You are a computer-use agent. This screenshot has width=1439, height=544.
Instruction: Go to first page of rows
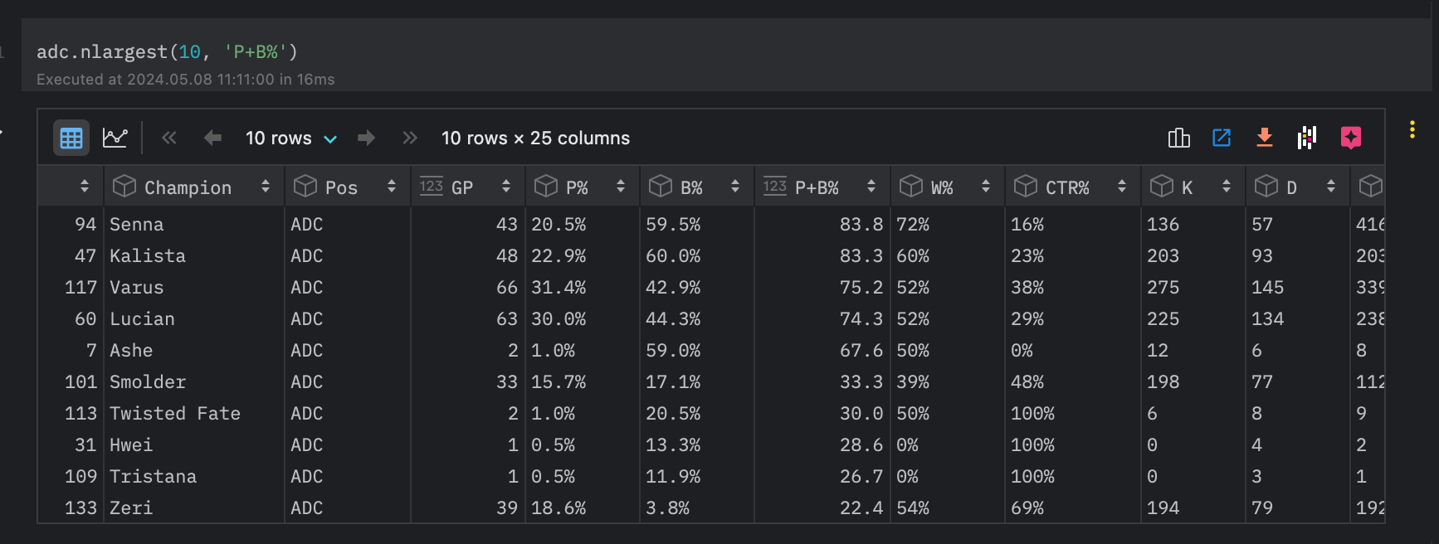click(169, 138)
